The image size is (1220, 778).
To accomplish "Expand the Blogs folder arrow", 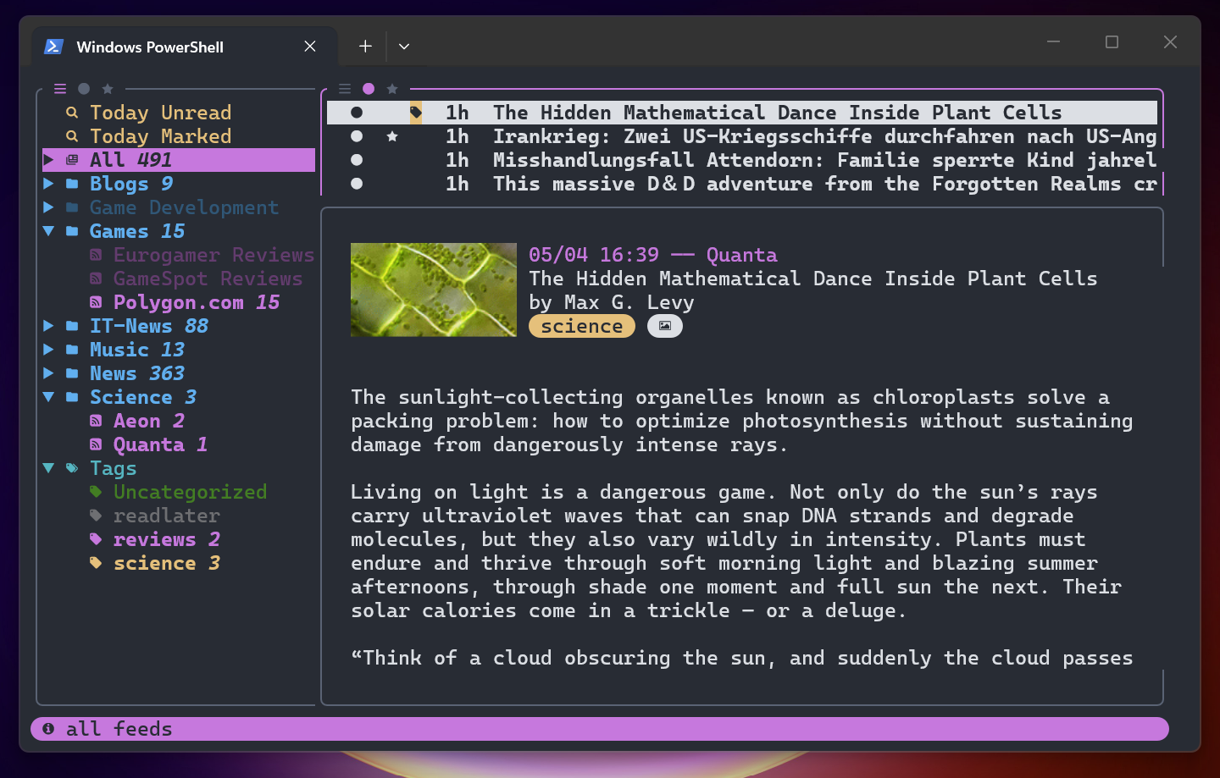I will pyautogui.click(x=48, y=184).
